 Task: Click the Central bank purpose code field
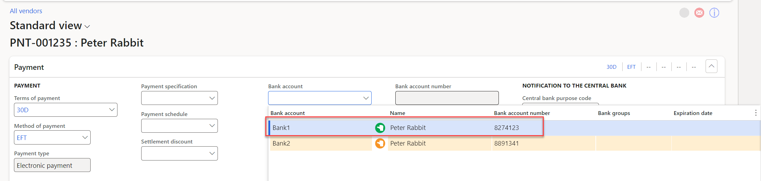561,104
